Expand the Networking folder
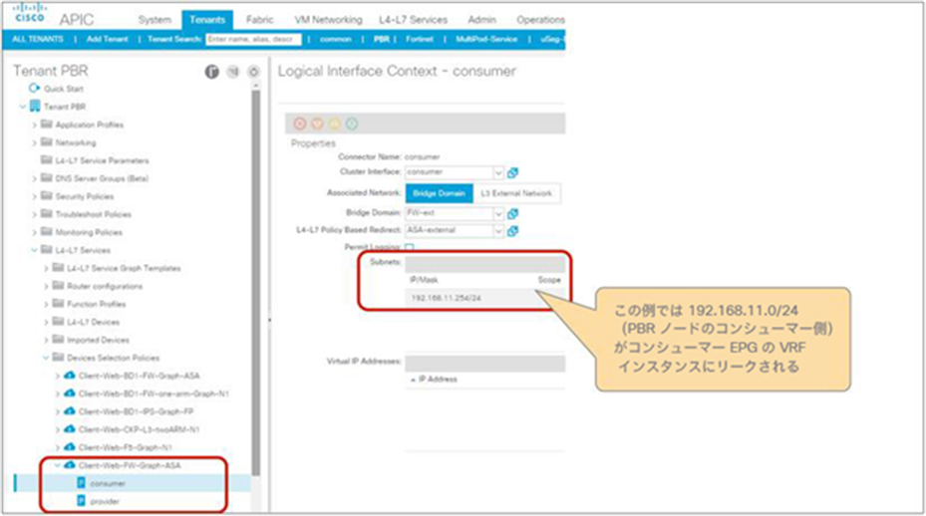The height and width of the screenshot is (516, 926). [34, 142]
